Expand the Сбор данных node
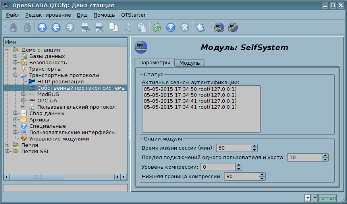The image size is (347, 204). 15,113
